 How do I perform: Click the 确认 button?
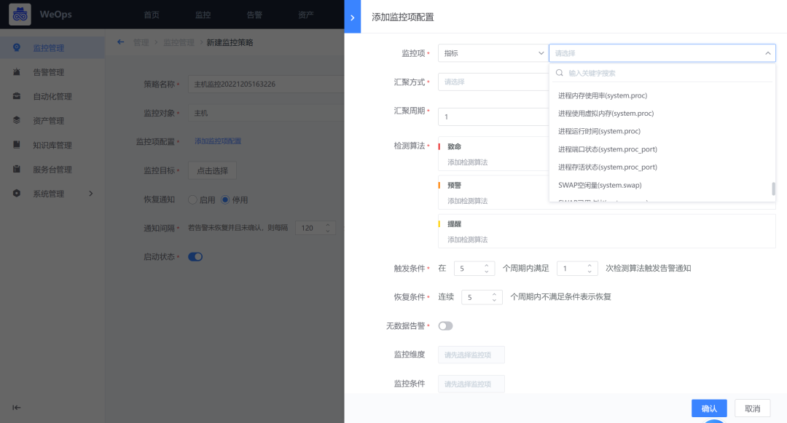click(709, 408)
